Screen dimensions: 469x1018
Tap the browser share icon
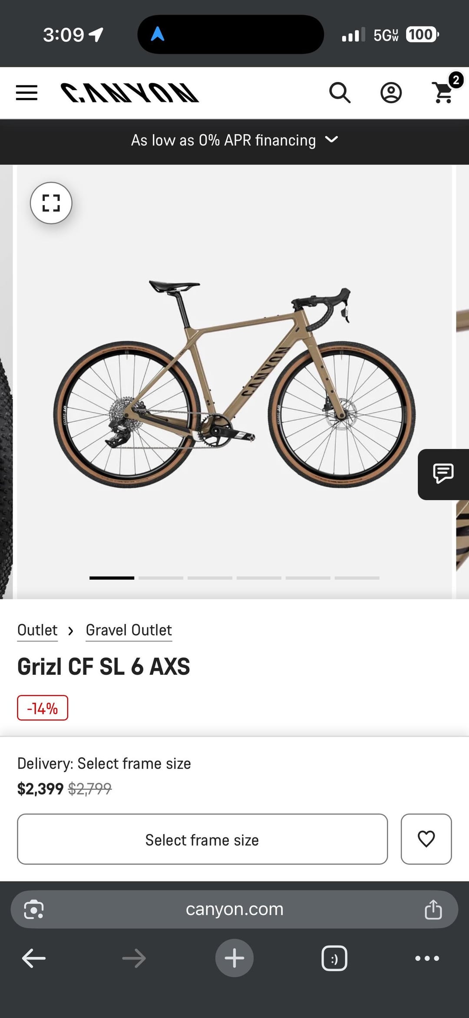[433, 909]
